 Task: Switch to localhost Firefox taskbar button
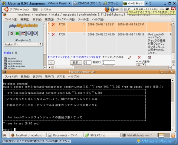point(28,135)
